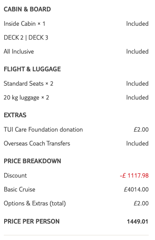Click the EXTRAS section heading
The width and height of the screenshot is (155, 240).
15,115
